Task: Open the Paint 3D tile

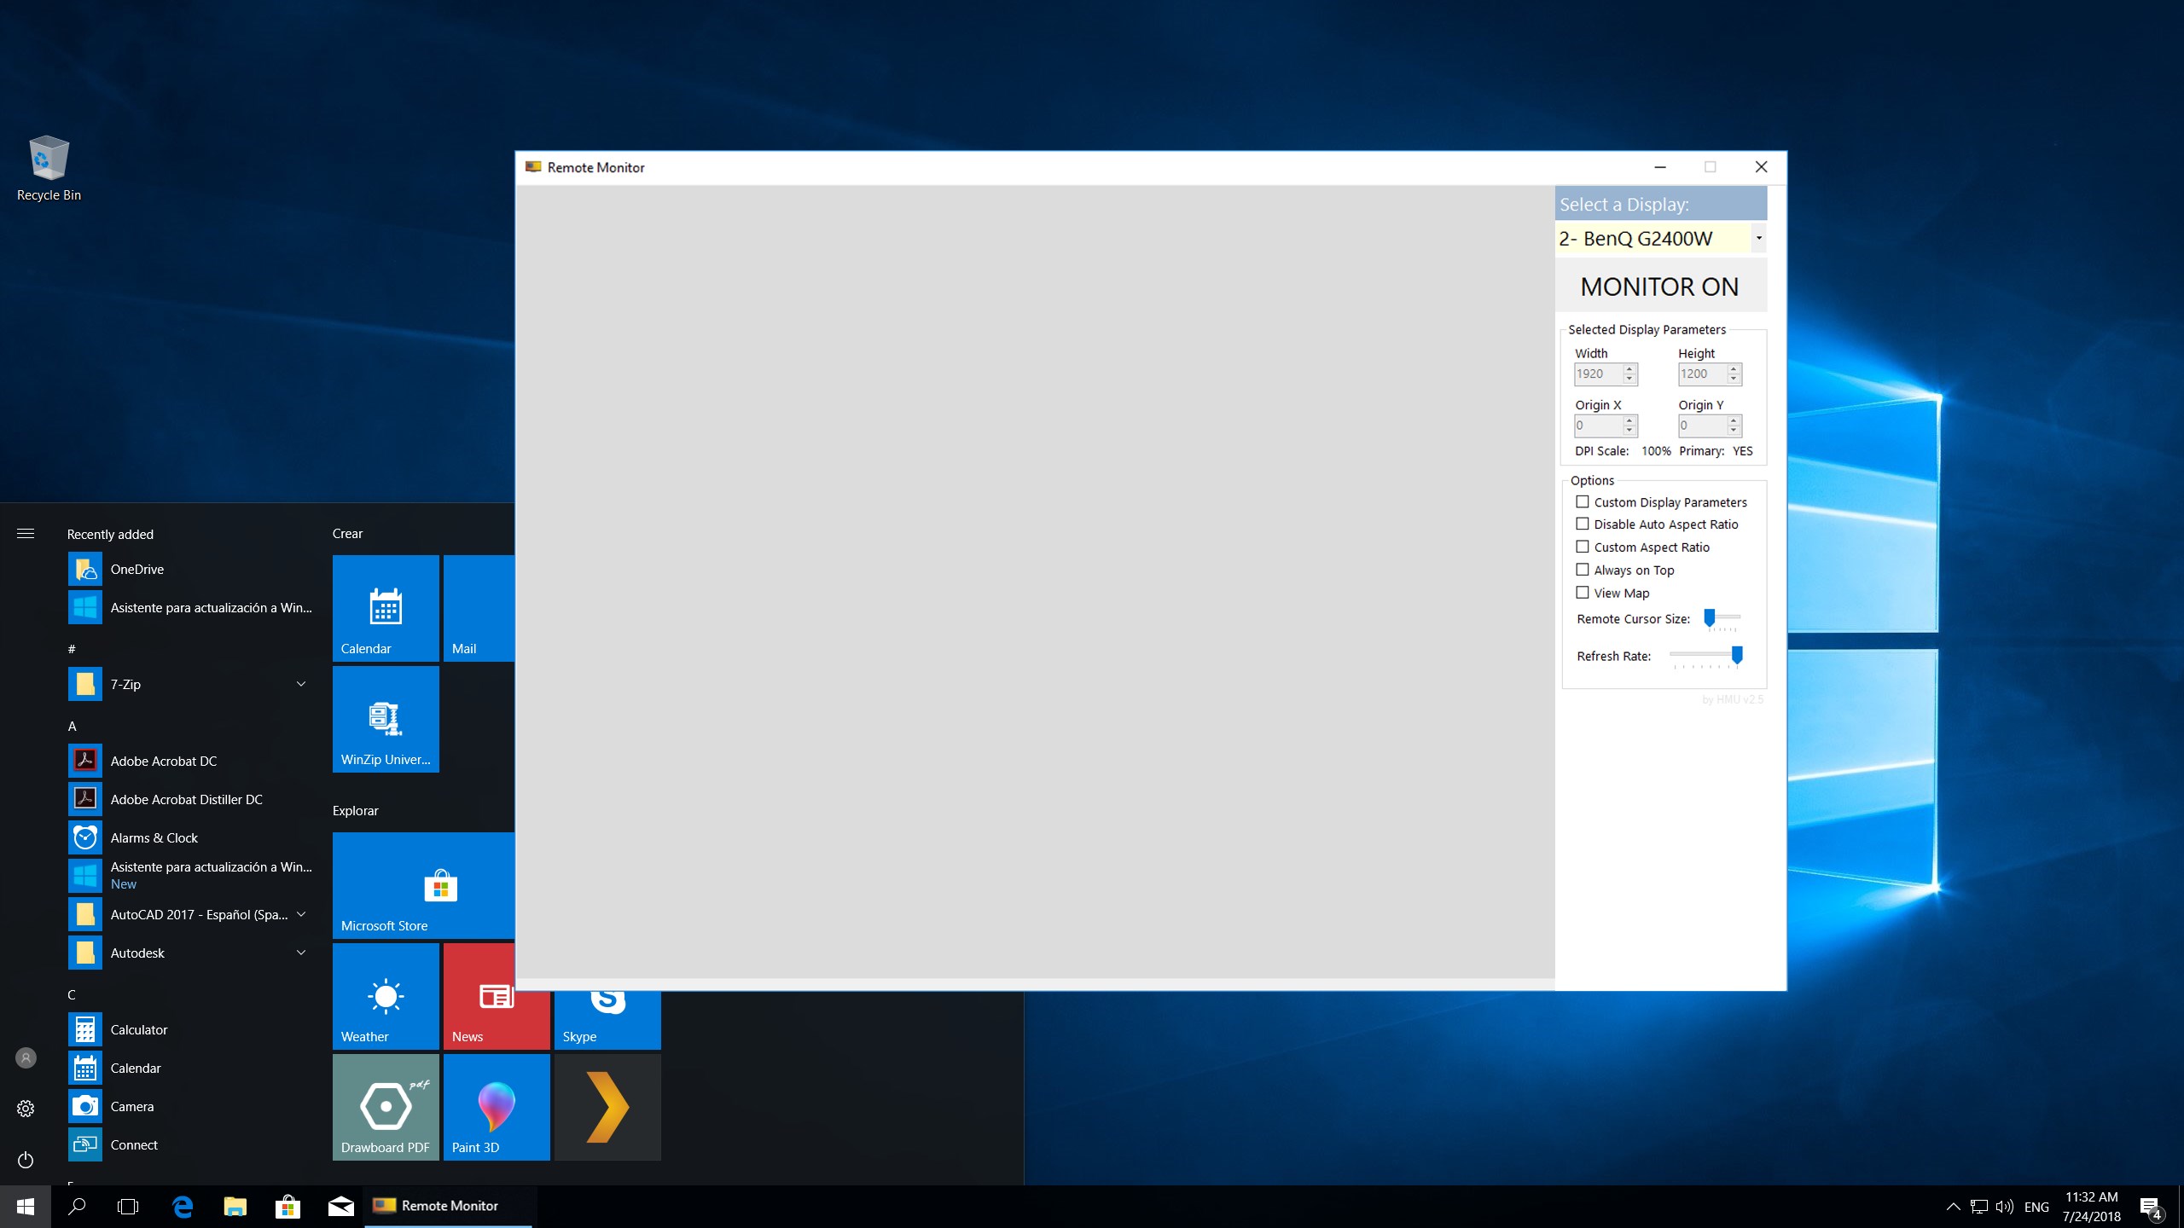Action: pyautogui.click(x=496, y=1106)
